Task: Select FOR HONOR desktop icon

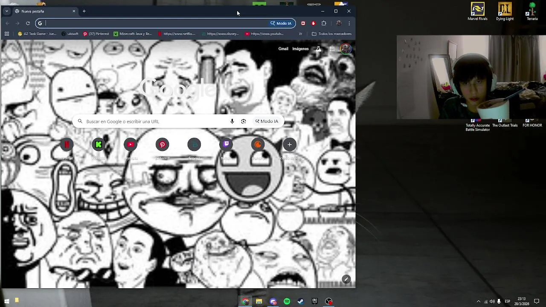Action: point(532,124)
